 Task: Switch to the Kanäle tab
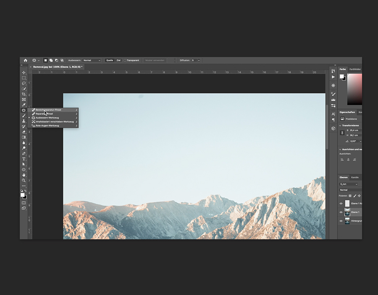click(355, 177)
